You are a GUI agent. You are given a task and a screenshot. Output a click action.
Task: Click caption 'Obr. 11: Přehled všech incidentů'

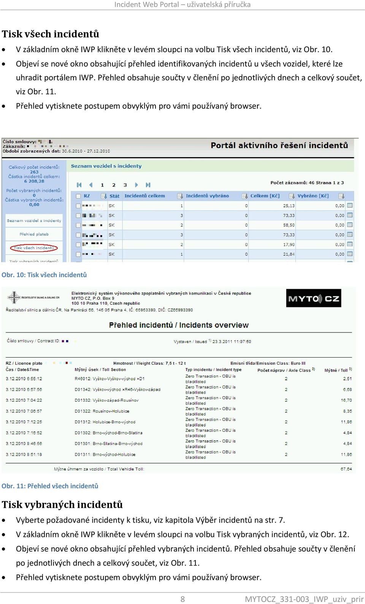tap(50, 486)
